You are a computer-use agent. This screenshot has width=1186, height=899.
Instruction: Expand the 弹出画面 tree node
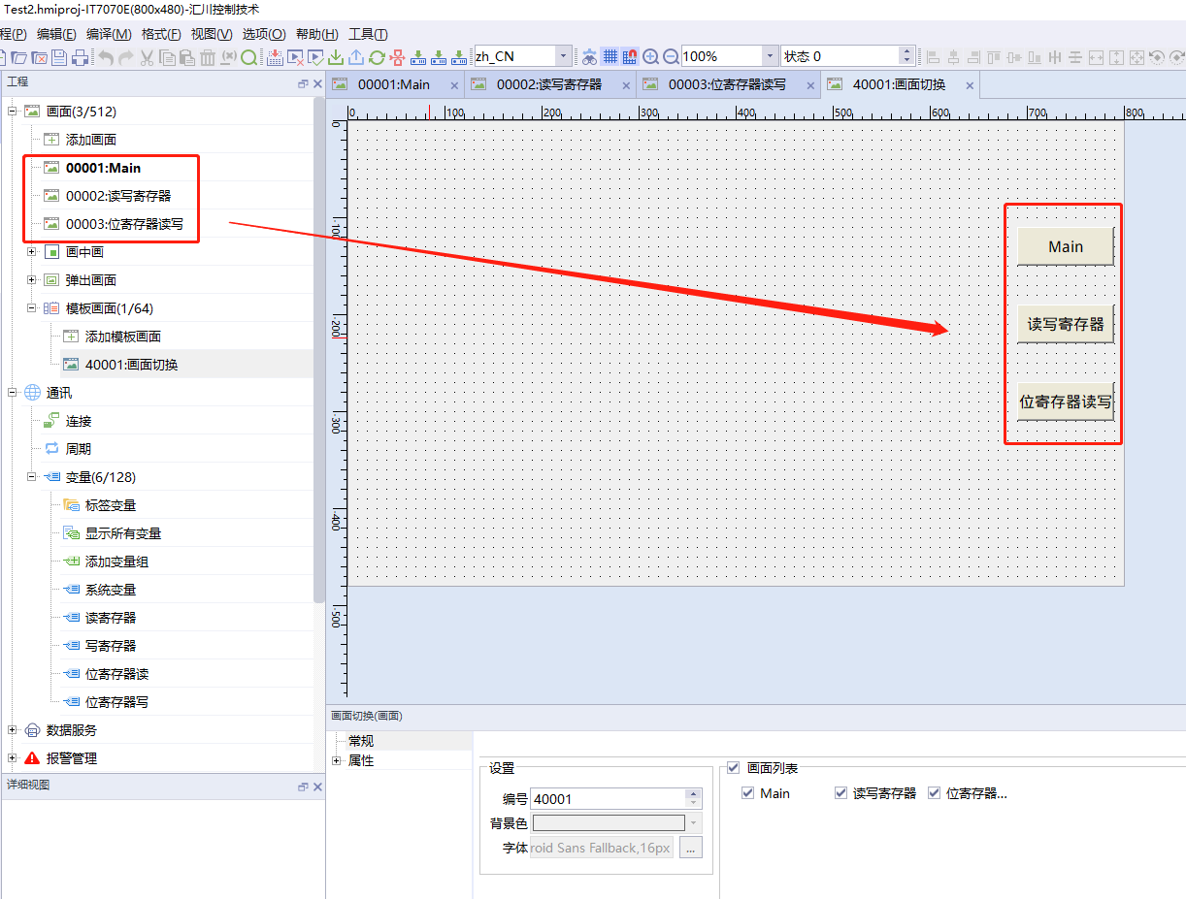[31, 280]
